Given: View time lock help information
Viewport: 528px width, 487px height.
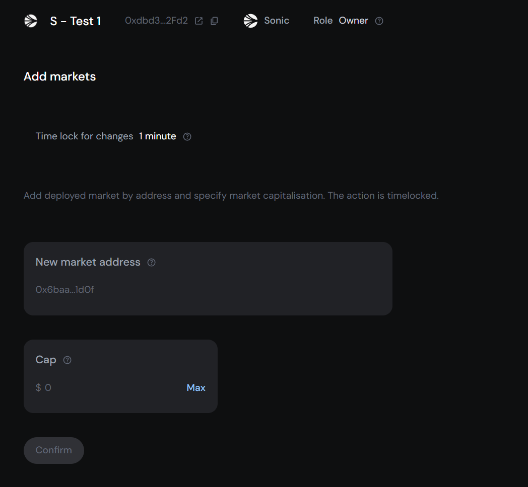Looking at the screenshot, I should [187, 136].
